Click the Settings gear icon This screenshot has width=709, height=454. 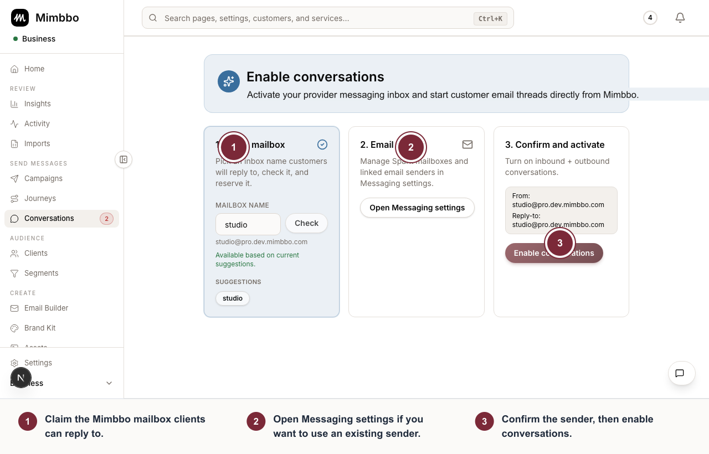click(x=14, y=363)
